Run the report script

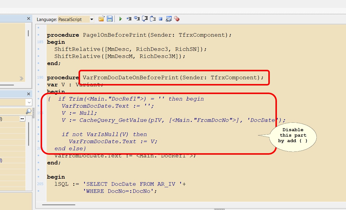coord(120,18)
